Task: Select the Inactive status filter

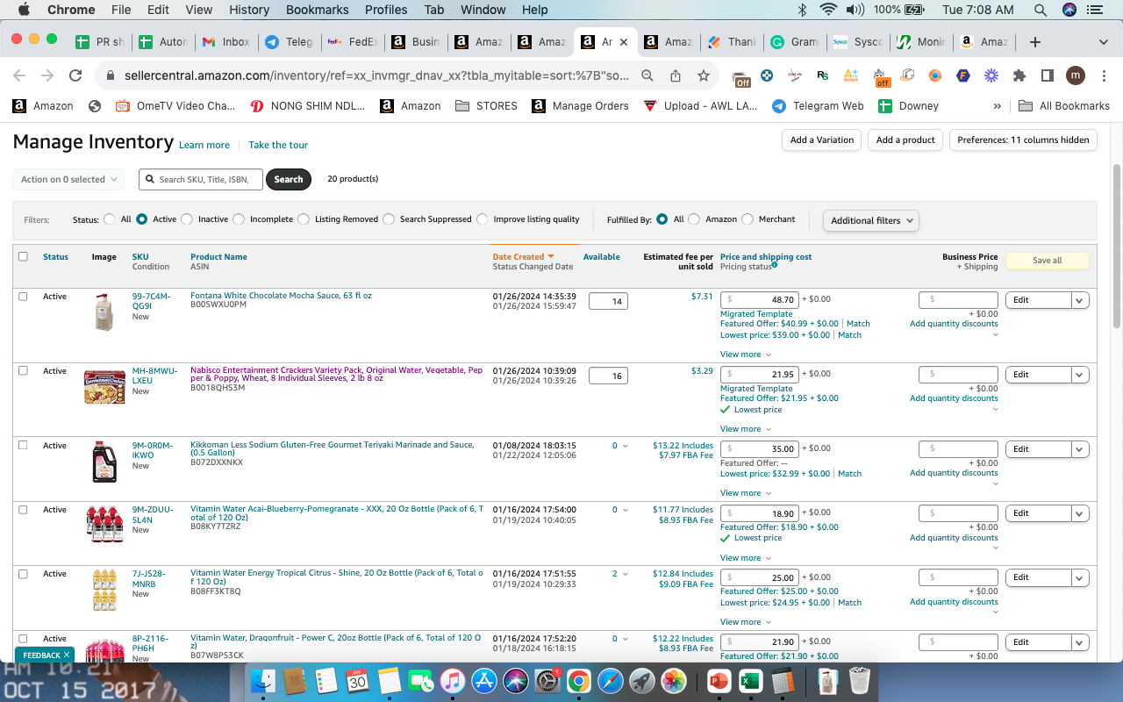Action: tap(187, 219)
